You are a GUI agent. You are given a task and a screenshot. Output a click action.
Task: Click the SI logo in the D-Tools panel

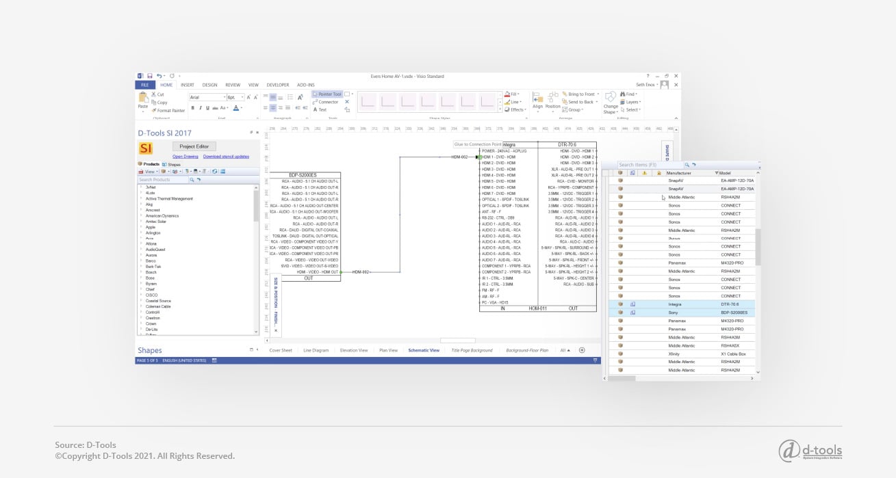pyautogui.click(x=145, y=147)
